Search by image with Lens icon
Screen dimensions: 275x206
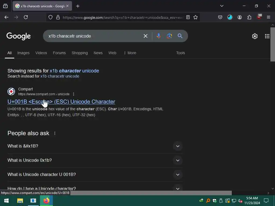pos(169,36)
